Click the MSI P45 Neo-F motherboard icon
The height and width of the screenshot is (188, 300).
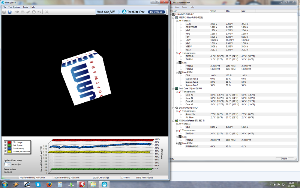(177, 17)
